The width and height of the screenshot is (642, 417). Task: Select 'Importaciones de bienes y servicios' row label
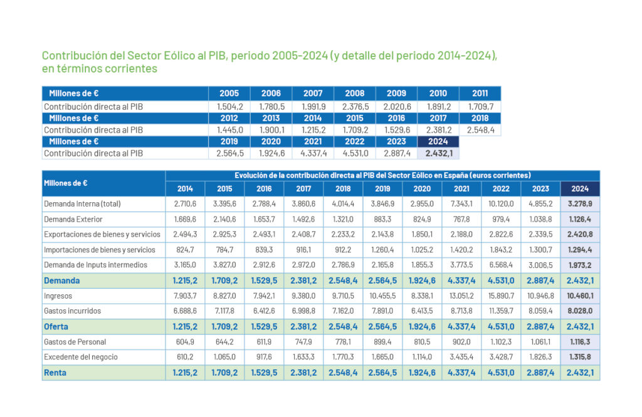pos(100,250)
